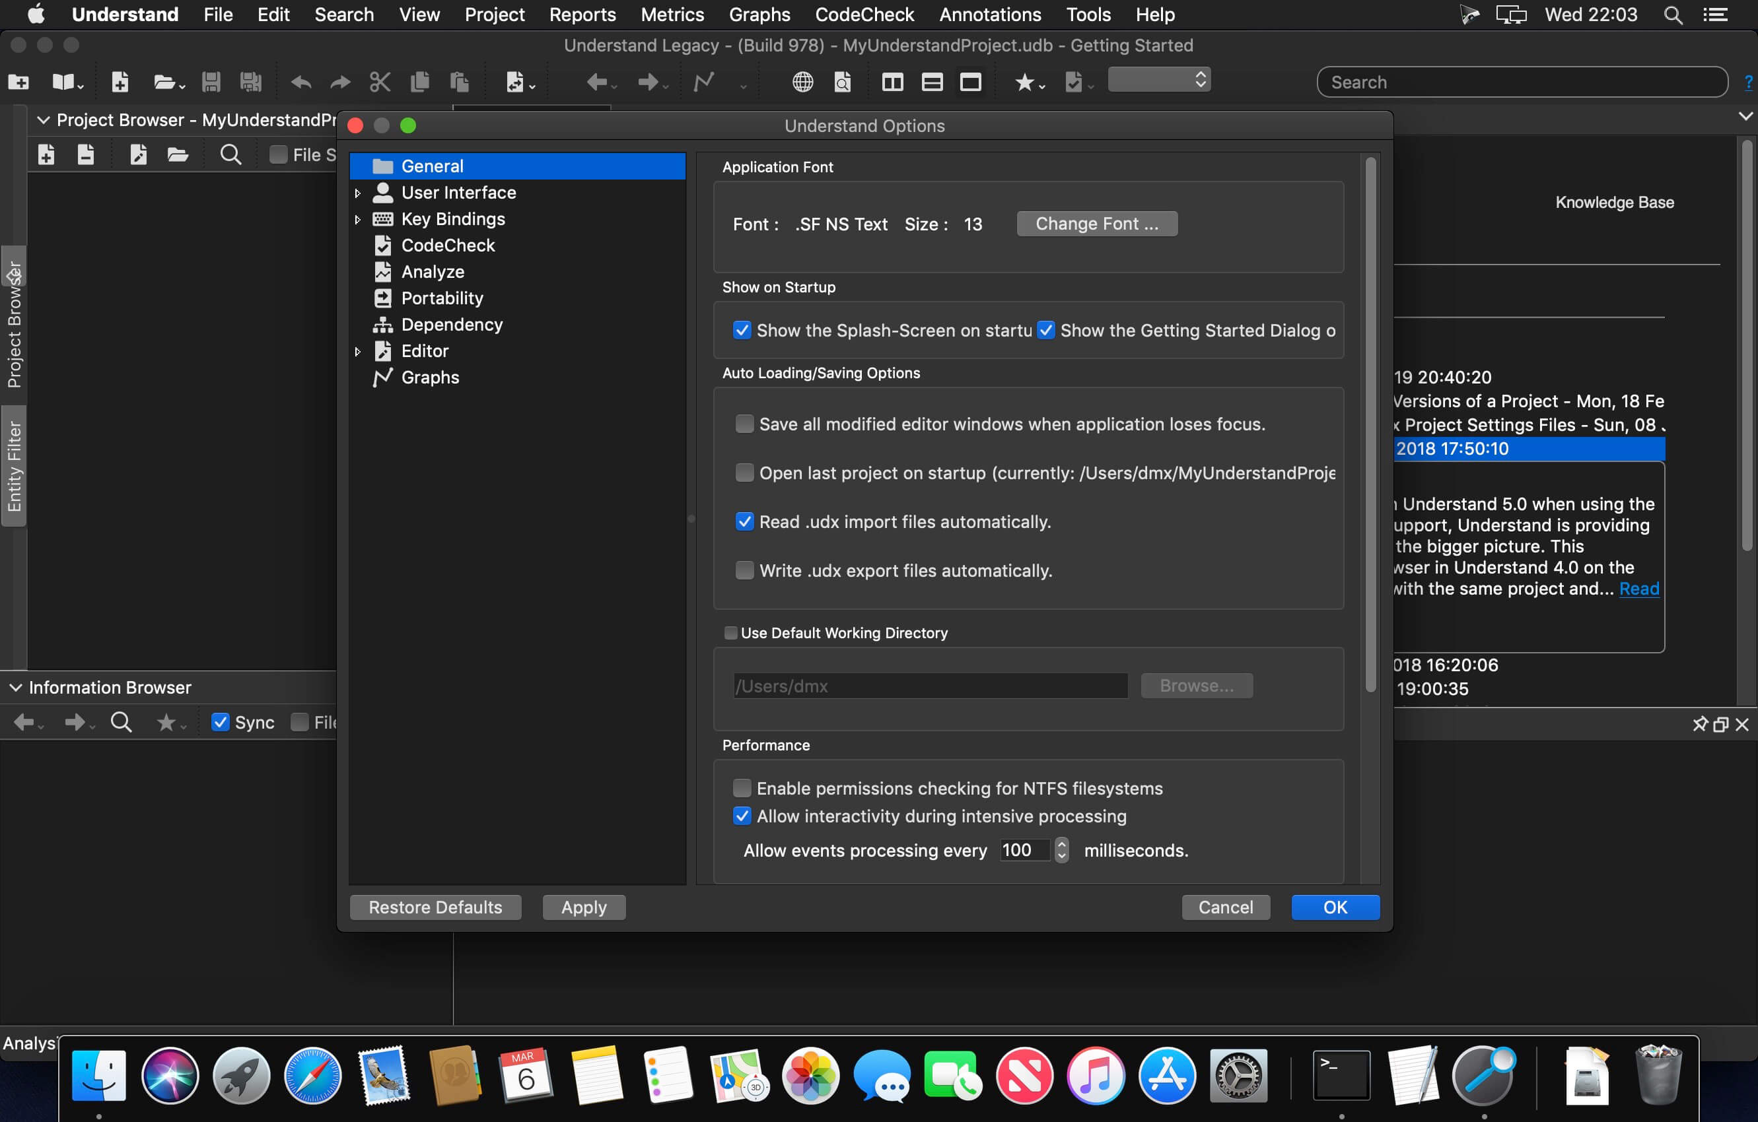Expand the Editor tree item
The height and width of the screenshot is (1122, 1758).
coord(358,351)
